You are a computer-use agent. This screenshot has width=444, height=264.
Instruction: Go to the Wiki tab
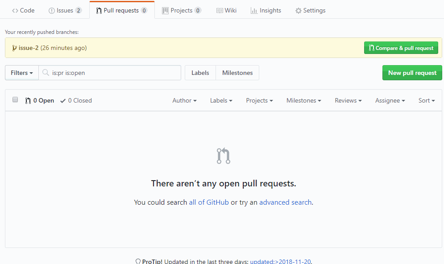click(226, 10)
